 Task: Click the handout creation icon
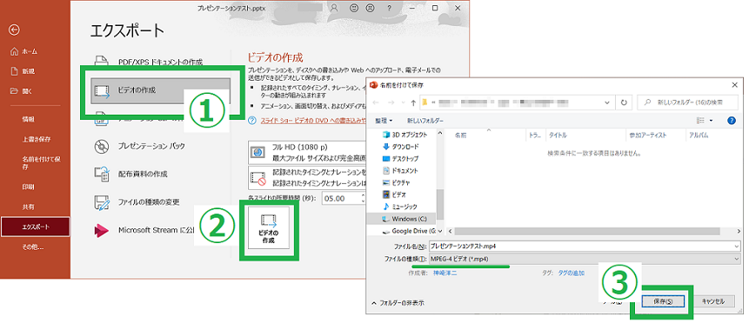[102, 175]
